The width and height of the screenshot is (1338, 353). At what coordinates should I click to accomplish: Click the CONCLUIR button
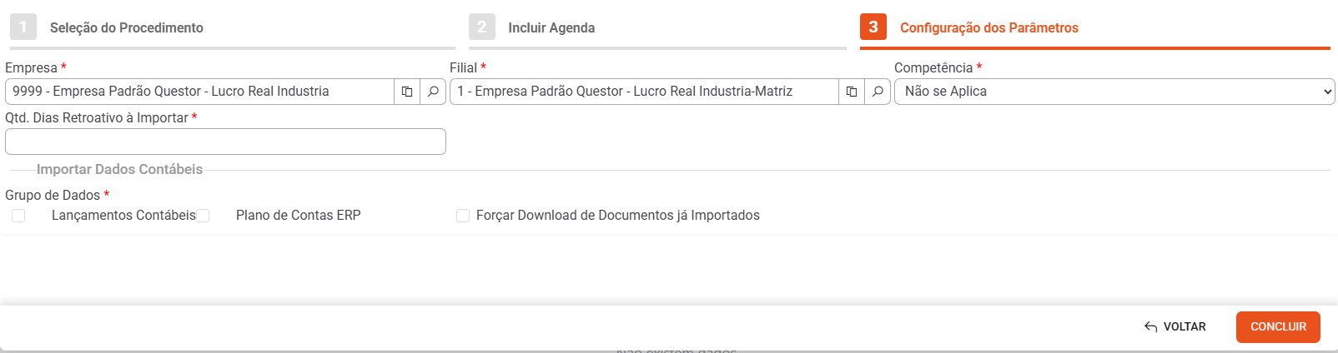1278,327
